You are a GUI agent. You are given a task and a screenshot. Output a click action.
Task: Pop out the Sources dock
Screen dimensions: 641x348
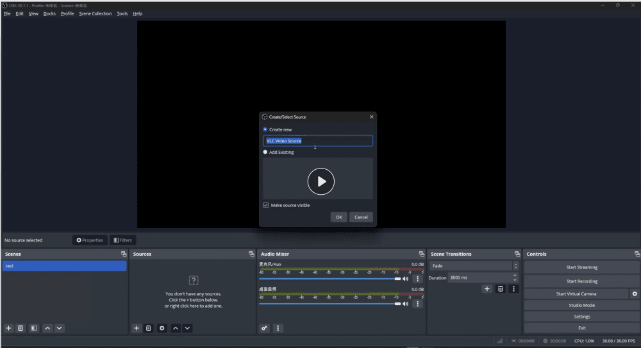(x=251, y=254)
